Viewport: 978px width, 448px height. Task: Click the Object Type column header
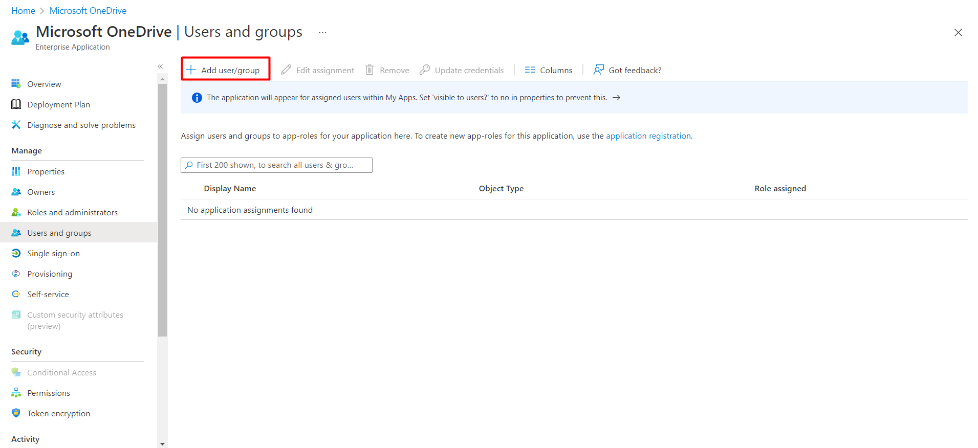point(501,188)
